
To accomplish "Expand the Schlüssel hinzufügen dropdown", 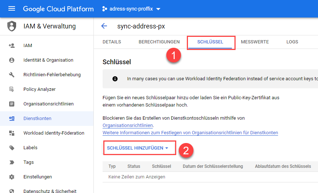I will tap(138, 148).
